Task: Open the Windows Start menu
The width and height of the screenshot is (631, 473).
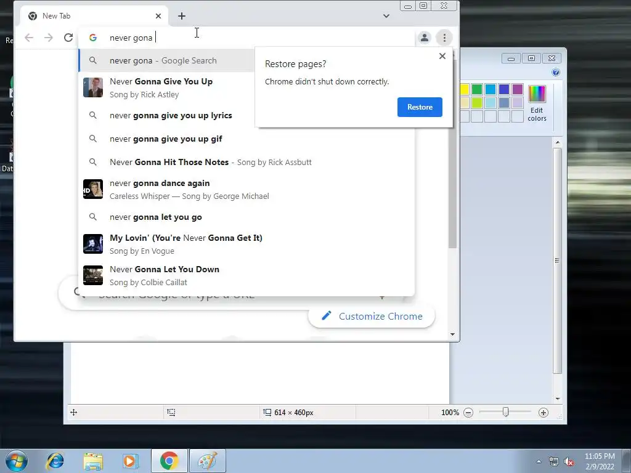Action: coord(16,461)
